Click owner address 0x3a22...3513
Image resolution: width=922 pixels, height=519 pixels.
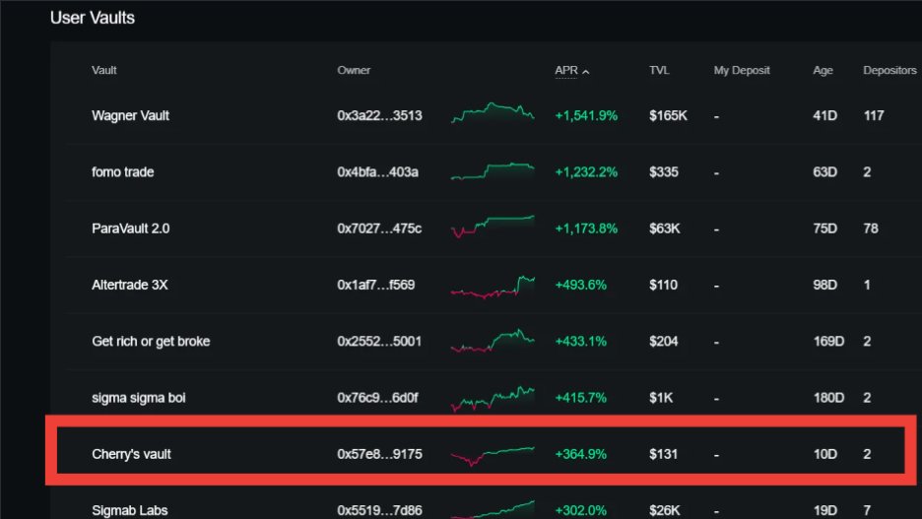(379, 116)
